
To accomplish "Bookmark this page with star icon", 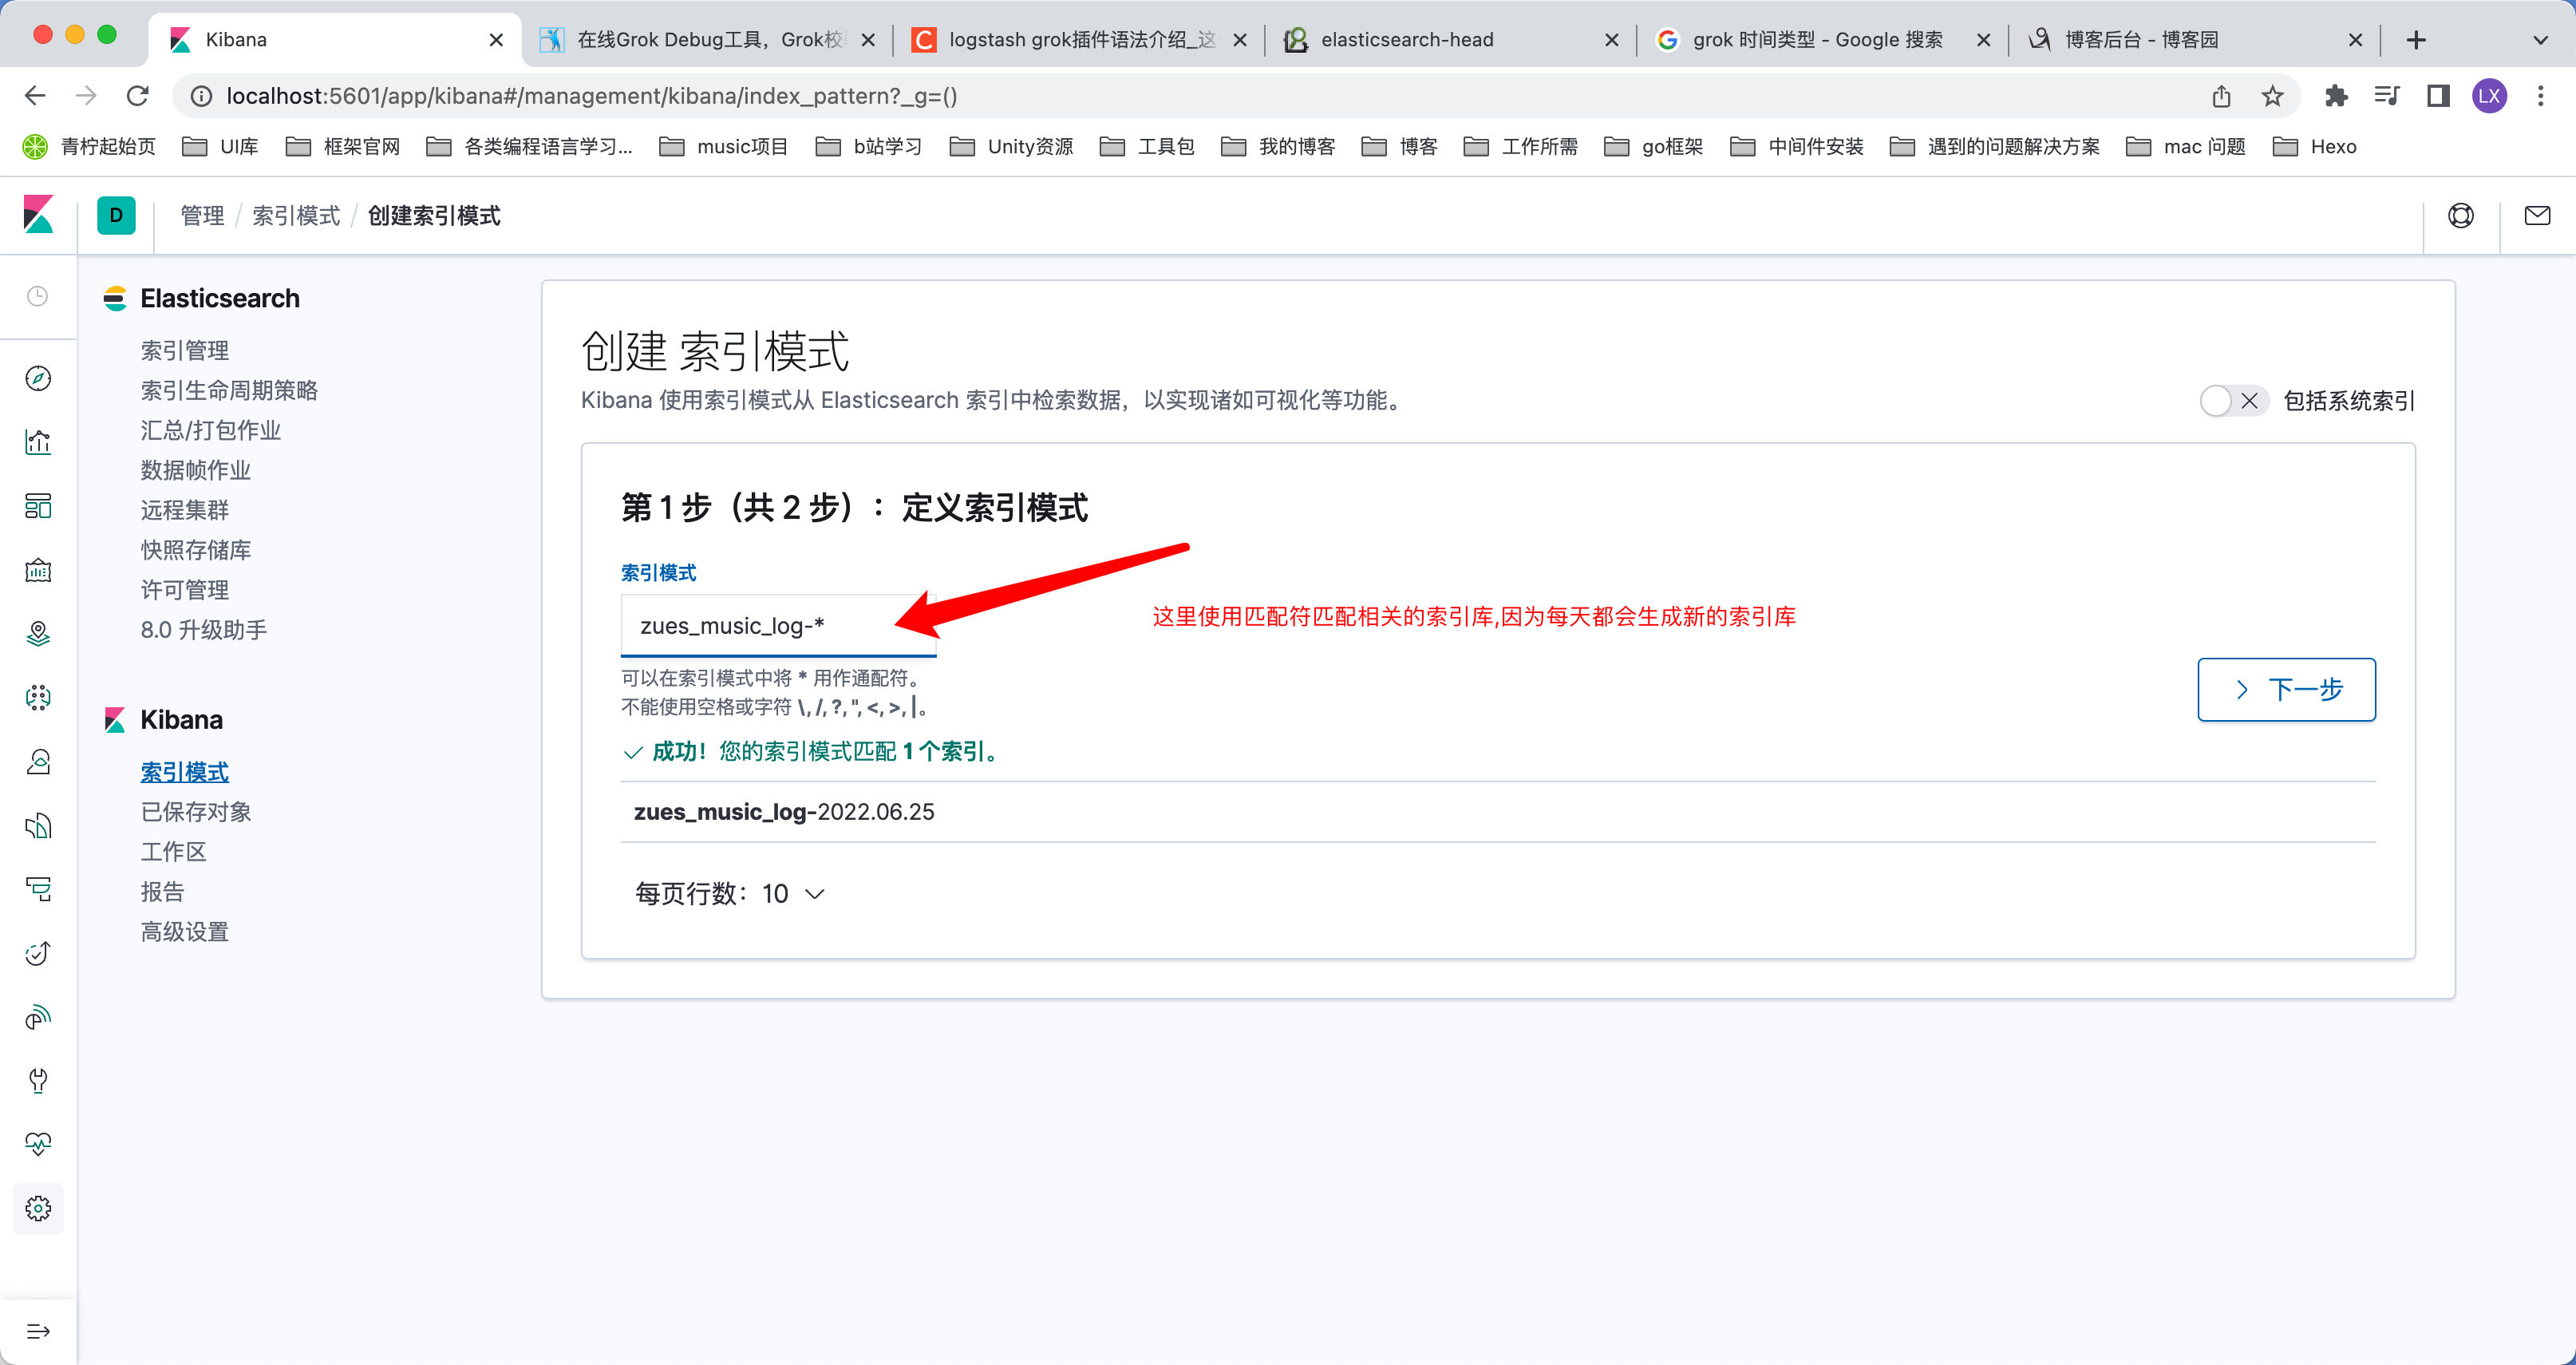I will tap(2272, 96).
